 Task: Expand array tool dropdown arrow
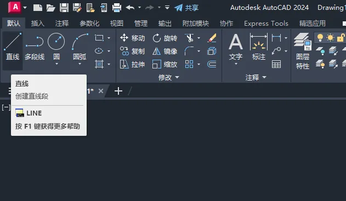pos(199,65)
